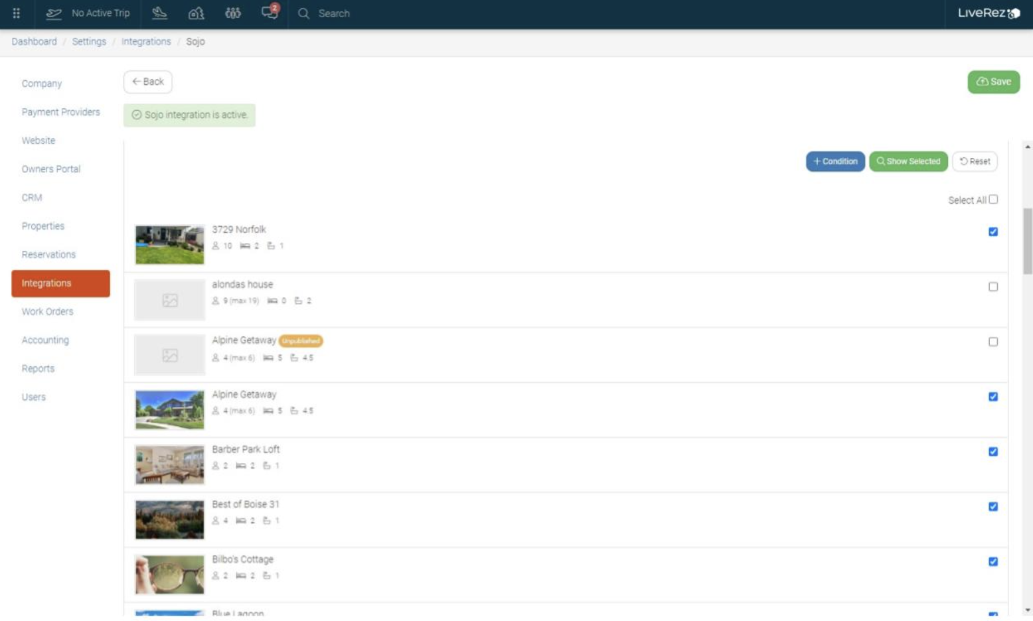Uncheck the 3729 Norfolk property checkbox

point(993,232)
